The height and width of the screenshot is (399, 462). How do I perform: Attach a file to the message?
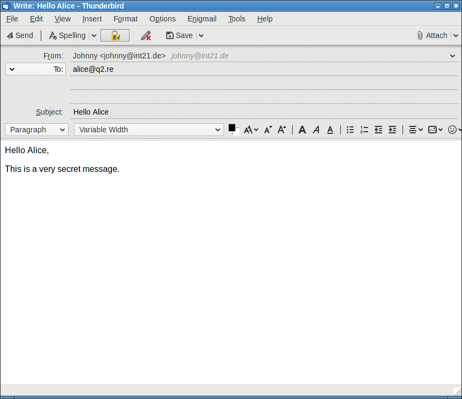(x=432, y=35)
